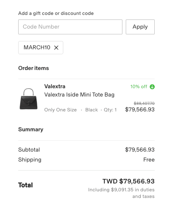Screen dimensions: 170x217
Task: Click the Free shipping value
Action: pos(149,159)
